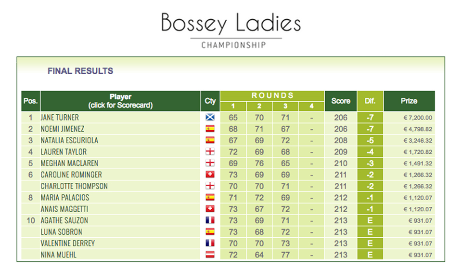The width and height of the screenshot is (462, 270).
Task: Click Scotland flag beside Jane Turner
Action: click(x=210, y=118)
